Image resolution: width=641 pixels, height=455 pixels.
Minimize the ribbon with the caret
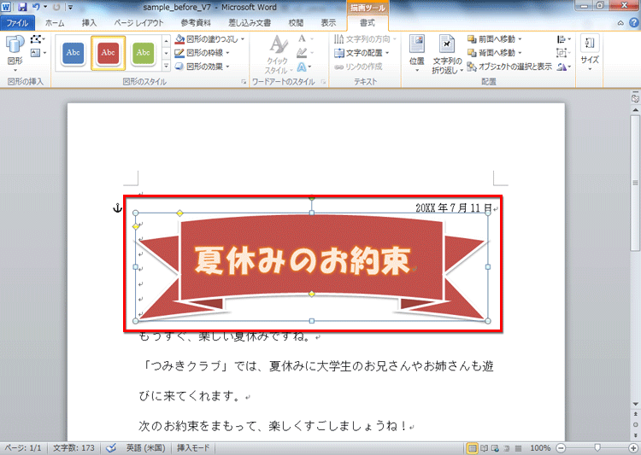tap(620, 23)
